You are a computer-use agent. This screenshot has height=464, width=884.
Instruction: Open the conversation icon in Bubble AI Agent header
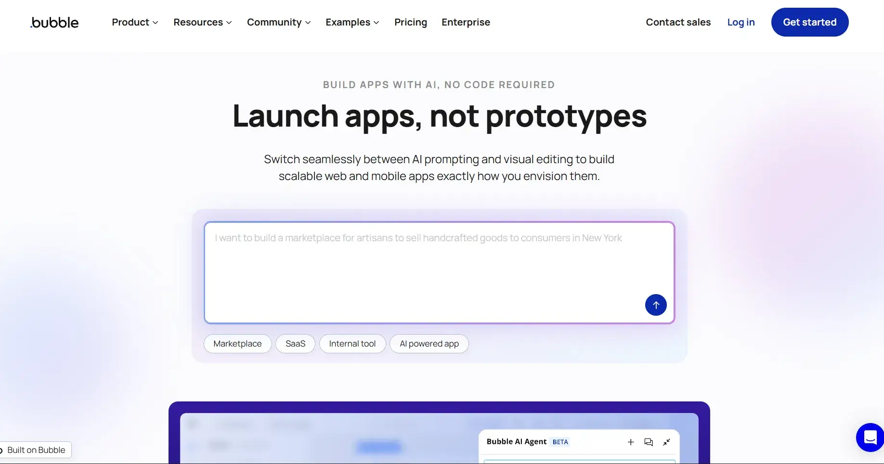pos(649,442)
